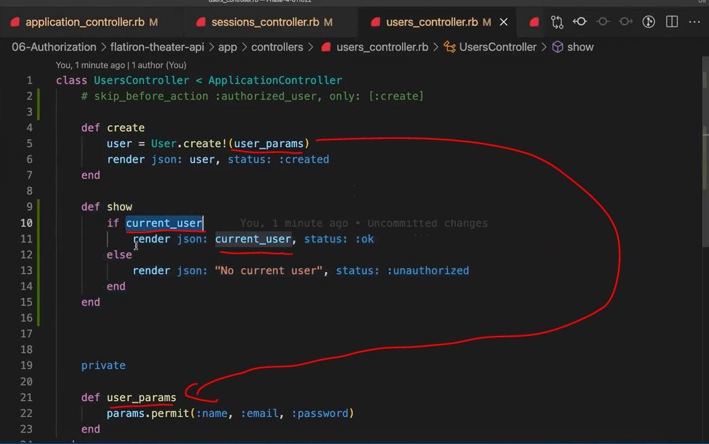Click the Source Control compare changes icon
This screenshot has height=444, width=709.
pos(557,22)
